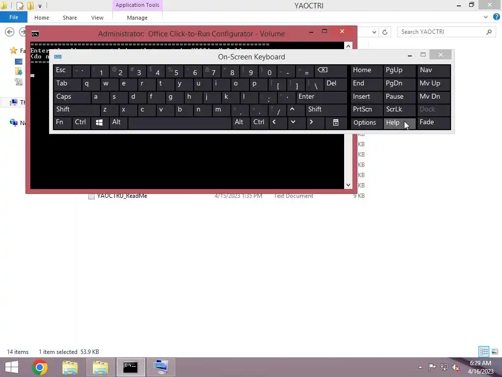
Task: Click the Options key on keyboard
Action: pos(366,123)
